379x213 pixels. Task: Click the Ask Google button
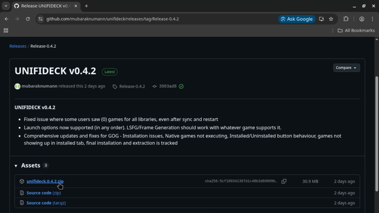point(296,19)
